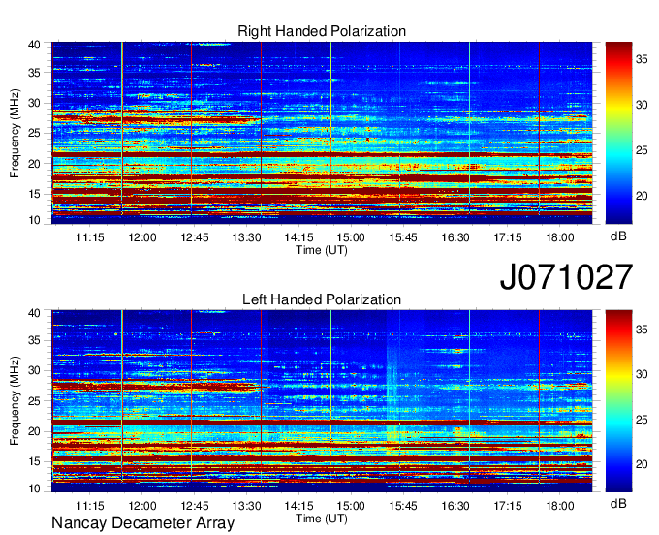Click the 20 dB tick on top color bar

point(642,196)
